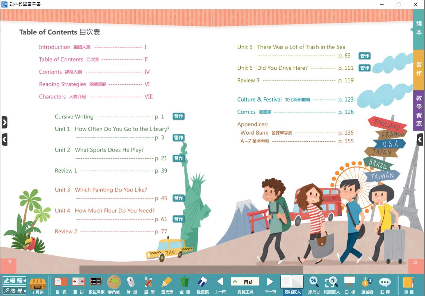
Task: Open the 工具箱 toolbox
Action: (37, 285)
